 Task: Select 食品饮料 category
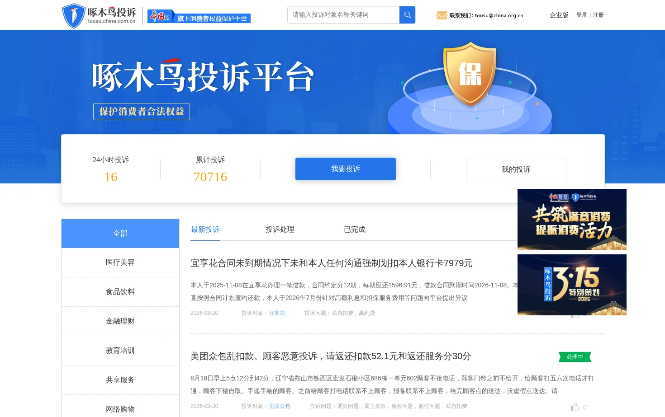coord(120,292)
